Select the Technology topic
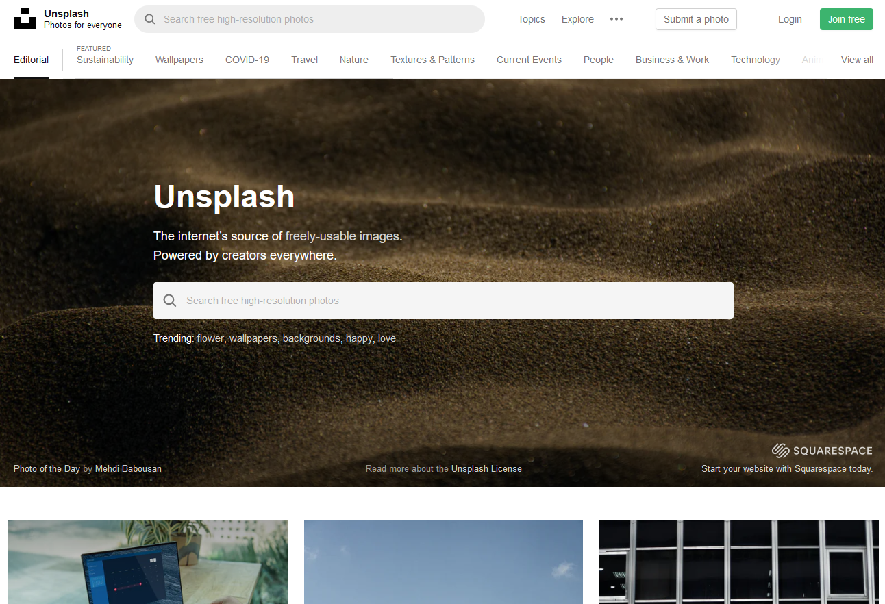 (x=756, y=60)
